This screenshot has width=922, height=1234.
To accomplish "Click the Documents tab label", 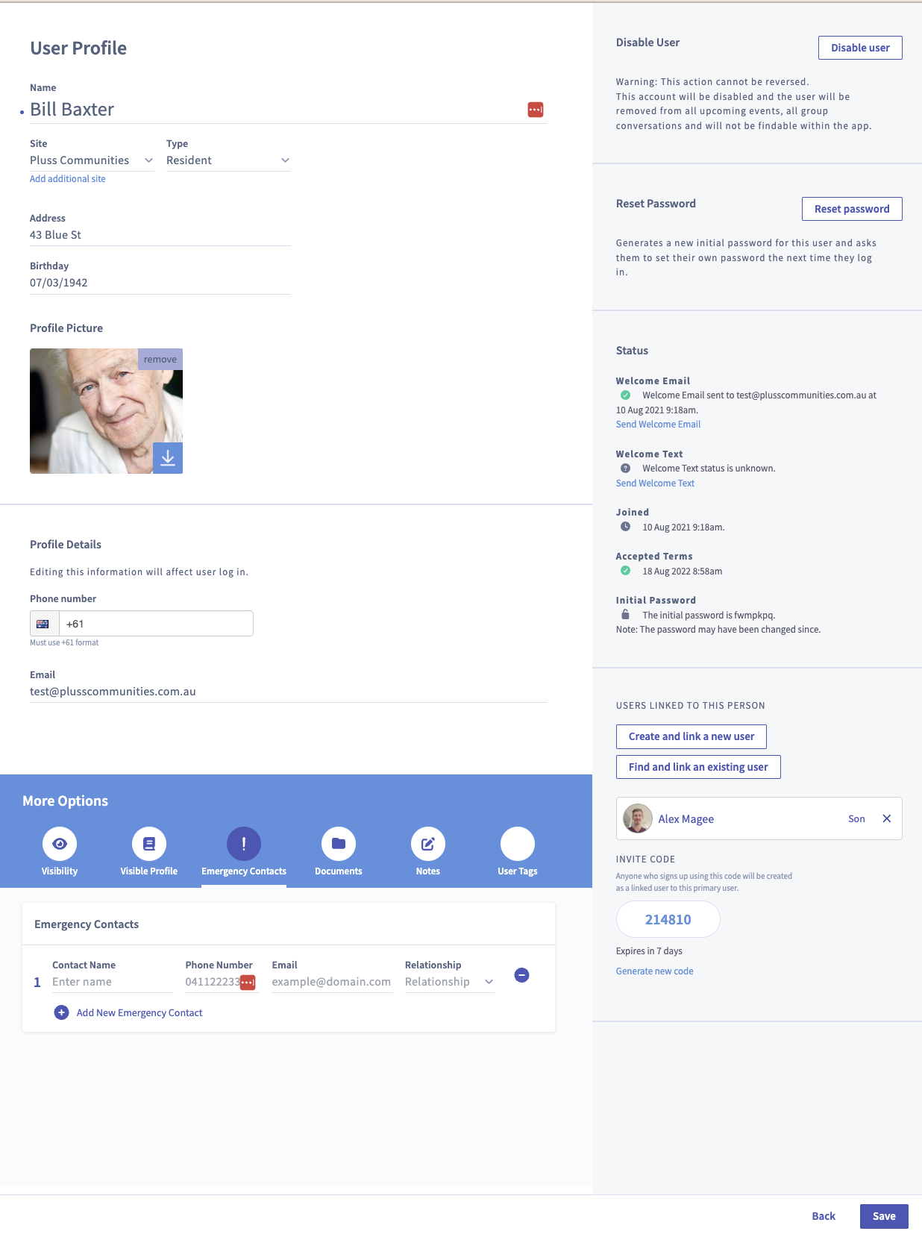I will (339, 871).
